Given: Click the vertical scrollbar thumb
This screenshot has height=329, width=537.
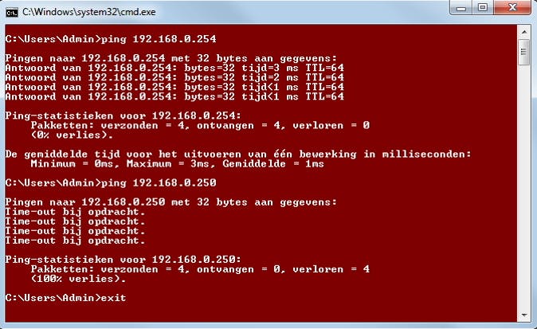Looking at the screenshot, I should pos(524,52).
